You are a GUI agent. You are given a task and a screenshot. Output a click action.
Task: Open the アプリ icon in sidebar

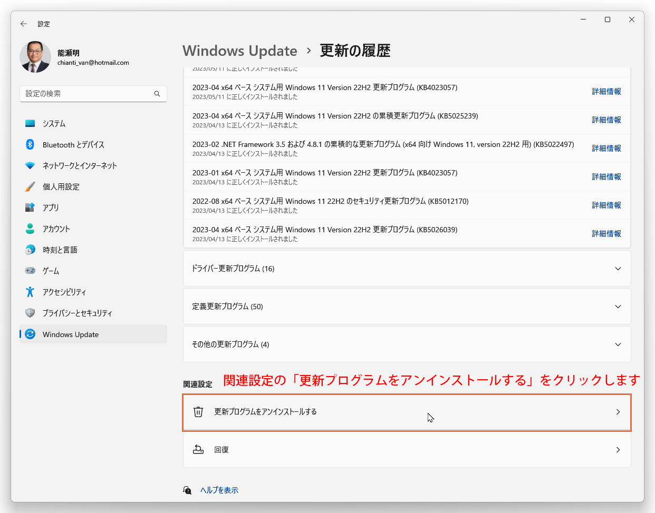point(30,208)
